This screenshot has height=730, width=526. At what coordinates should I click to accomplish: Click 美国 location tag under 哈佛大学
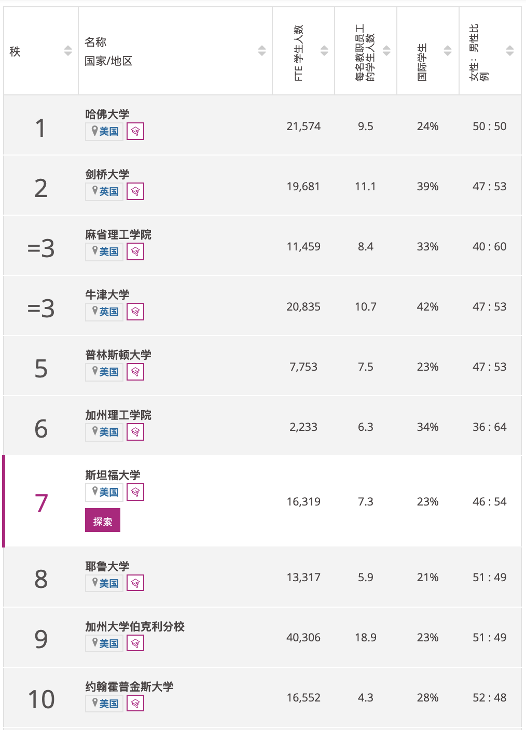click(x=104, y=131)
